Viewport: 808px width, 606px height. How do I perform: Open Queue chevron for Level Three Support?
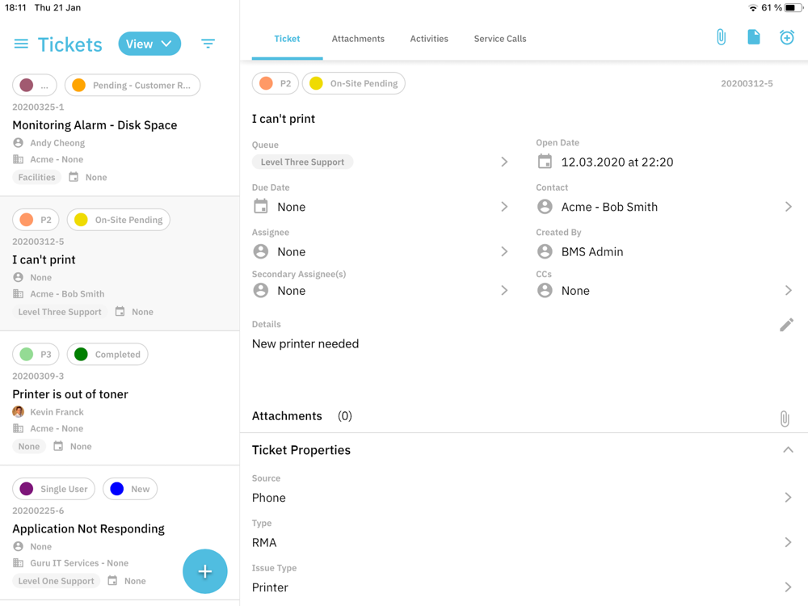tap(504, 162)
